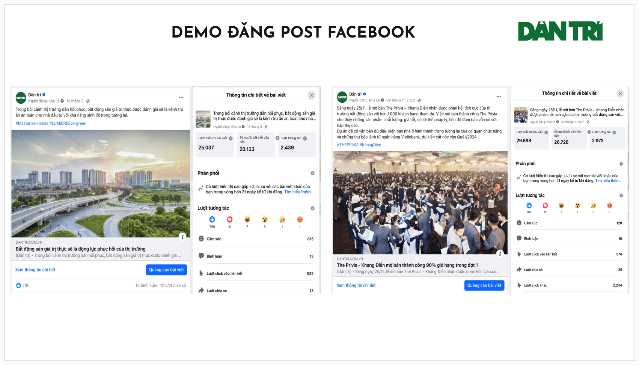The height and width of the screenshot is (365, 639).
Task: Click 12 lượt chia sẻ under first post
Action: click(x=173, y=285)
